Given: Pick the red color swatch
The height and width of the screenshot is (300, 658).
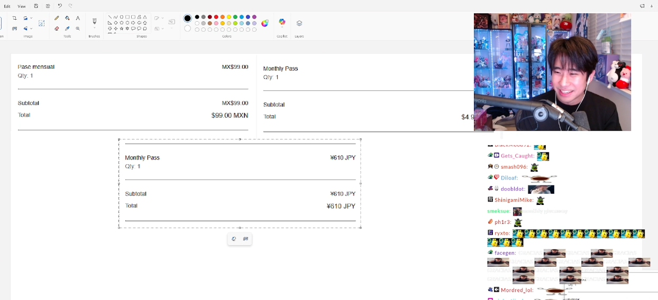Looking at the screenshot, I should (x=216, y=17).
